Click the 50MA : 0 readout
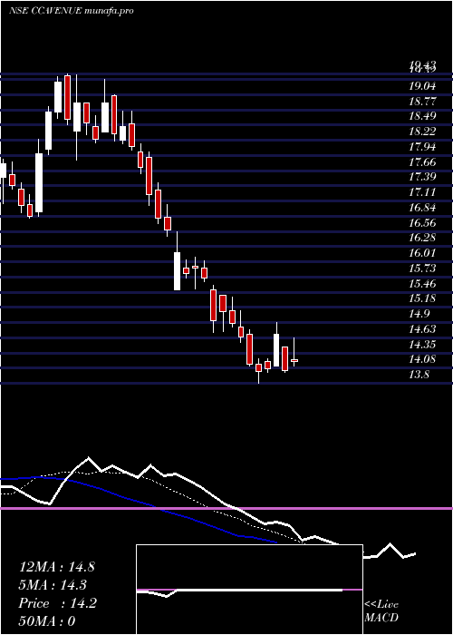Image resolution: width=453 pixels, height=635 pixels. 47,621
